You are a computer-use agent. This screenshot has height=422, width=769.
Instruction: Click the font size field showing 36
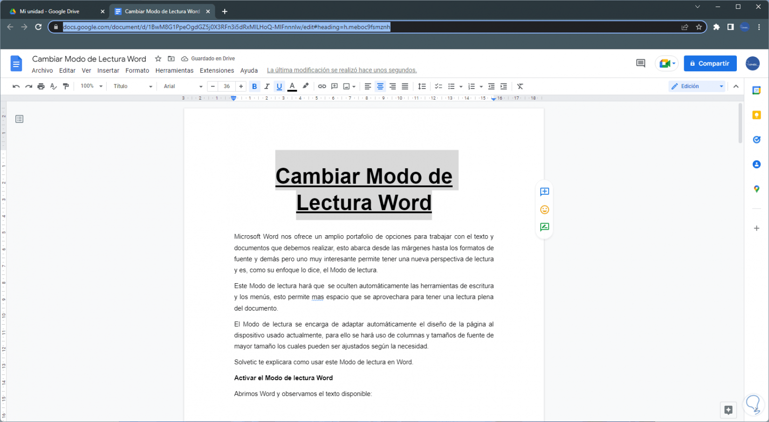tap(227, 86)
